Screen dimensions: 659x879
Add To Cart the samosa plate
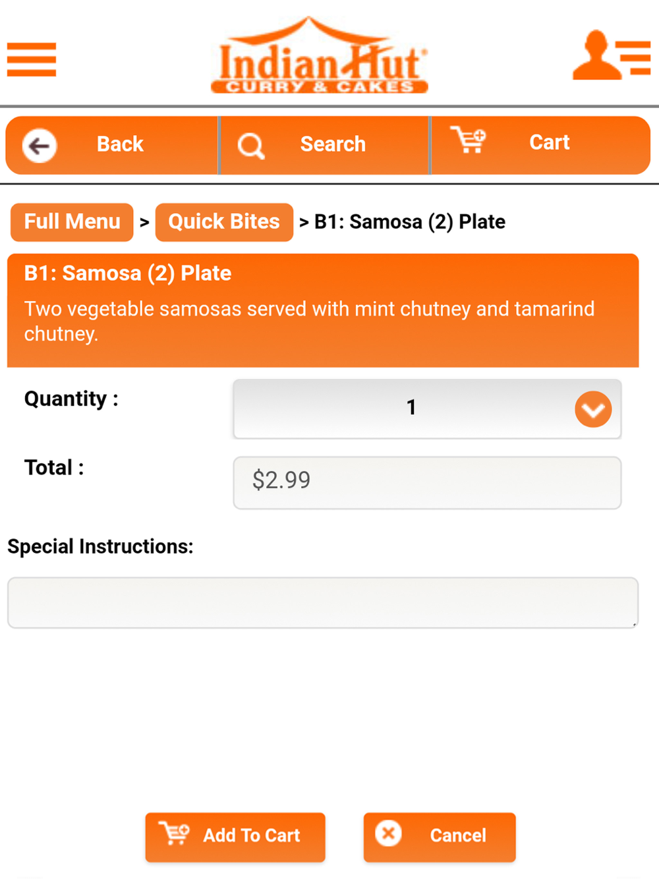235,837
